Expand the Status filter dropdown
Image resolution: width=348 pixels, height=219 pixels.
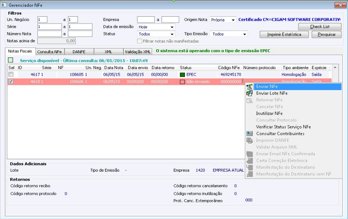click(172, 34)
